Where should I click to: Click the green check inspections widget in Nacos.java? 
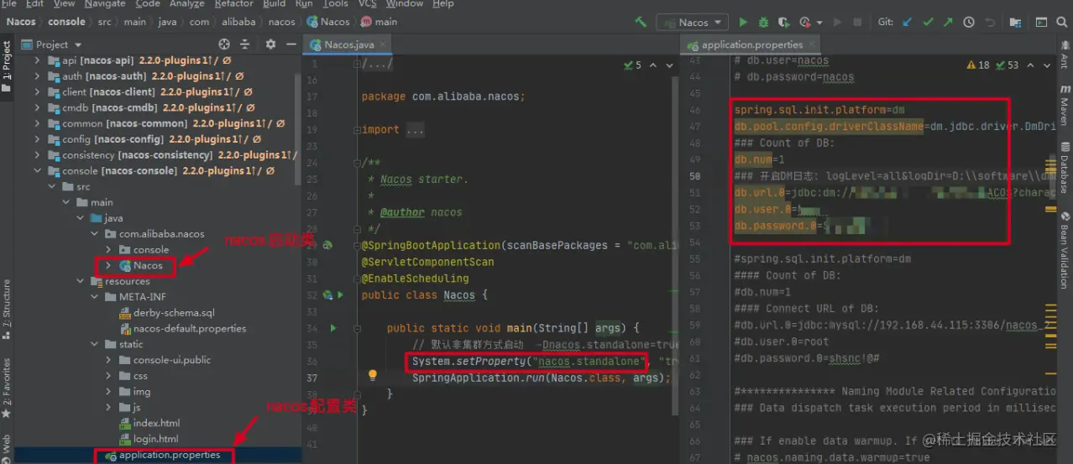pyautogui.click(x=633, y=65)
